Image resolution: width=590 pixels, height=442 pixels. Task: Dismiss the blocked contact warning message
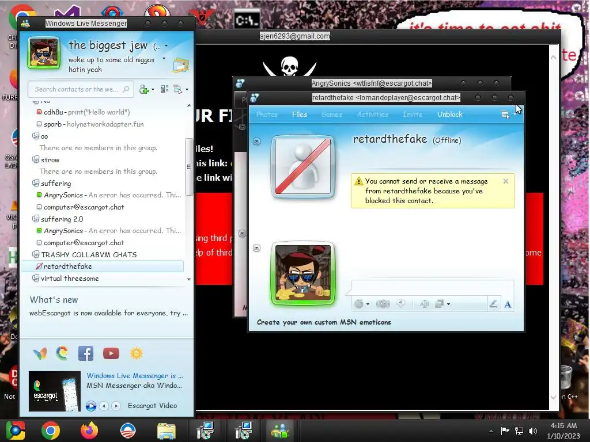pyautogui.click(x=506, y=181)
